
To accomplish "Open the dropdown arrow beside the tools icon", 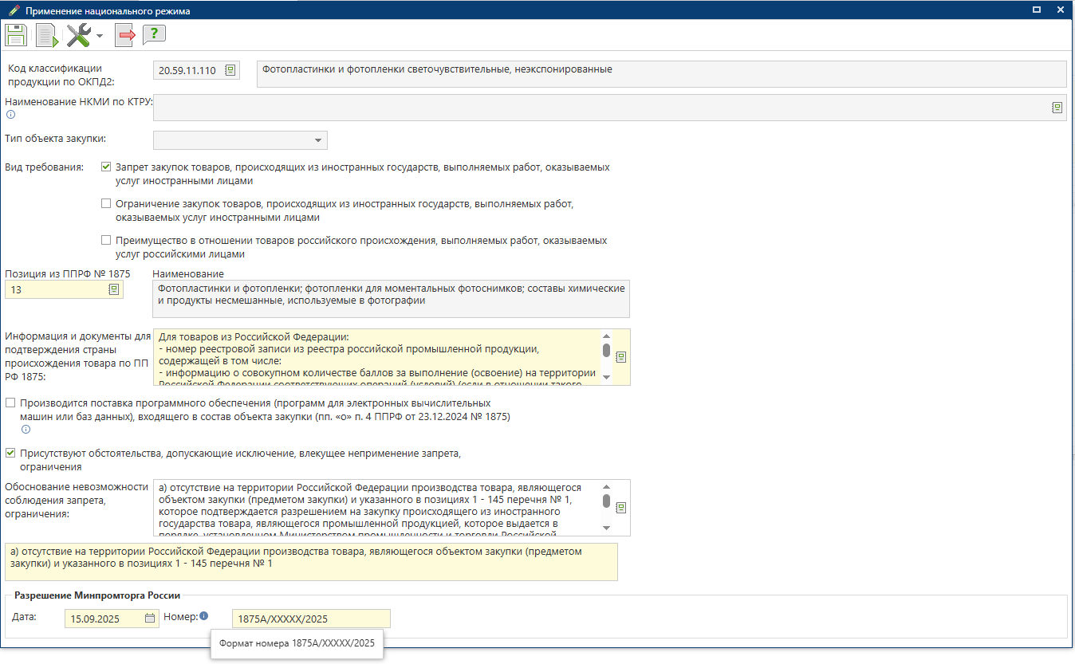I will point(100,36).
